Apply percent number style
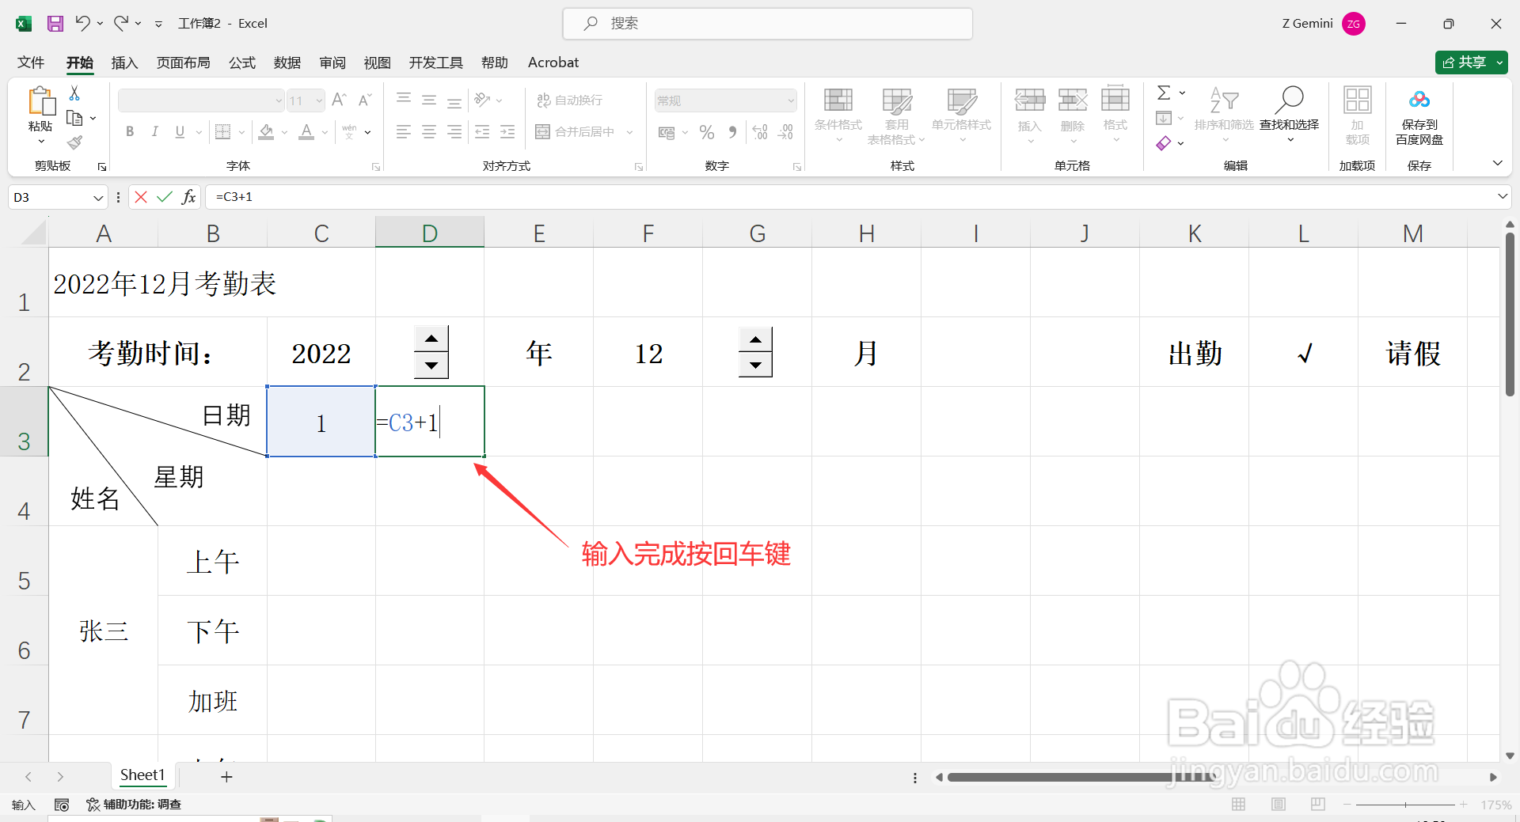 click(707, 131)
